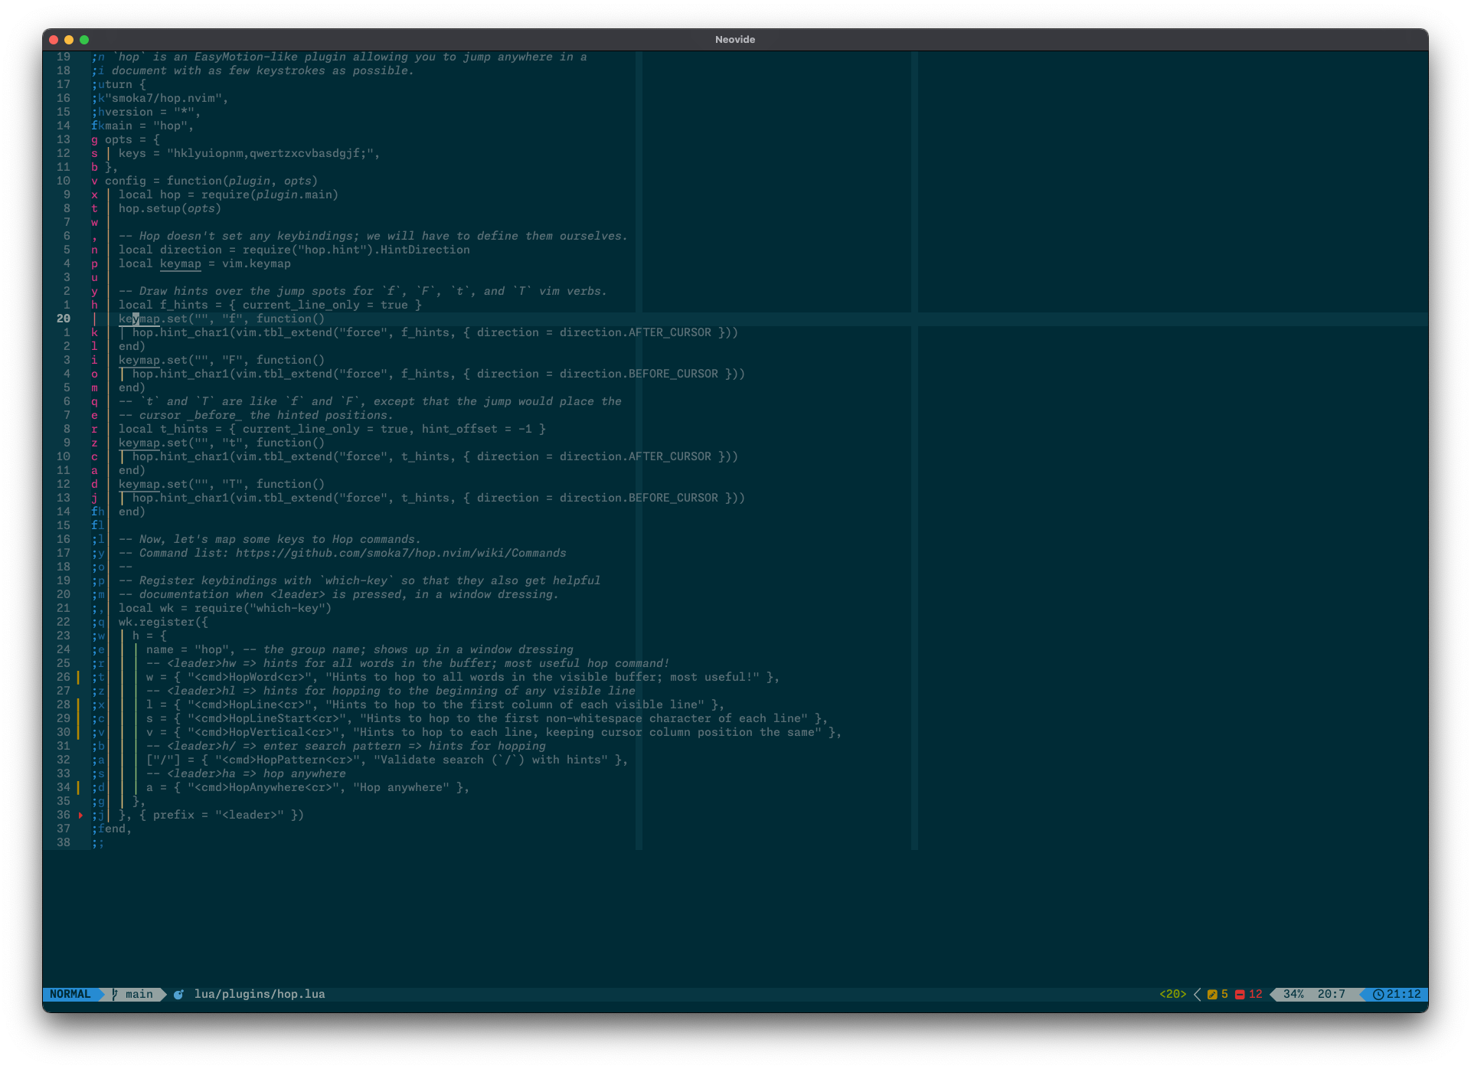The image size is (1471, 1069).
Task: Click the left chevron after <20> indicator
Action: tap(1197, 994)
